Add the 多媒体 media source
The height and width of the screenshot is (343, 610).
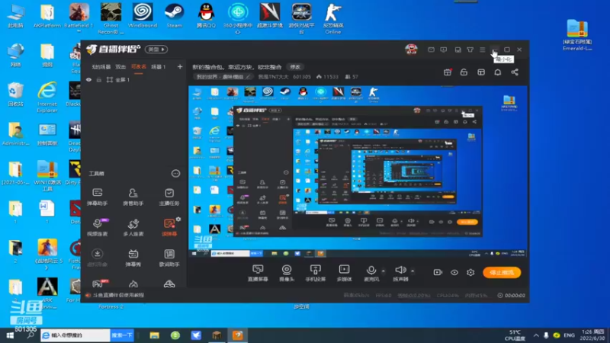tap(345, 273)
